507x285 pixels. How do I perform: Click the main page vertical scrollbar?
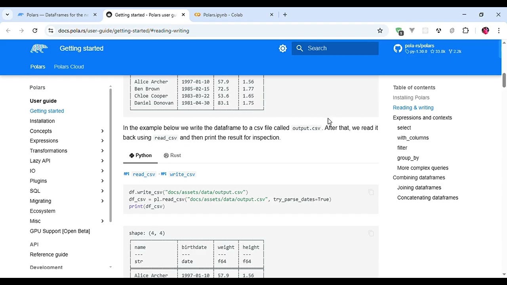click(x=504, y=80)
